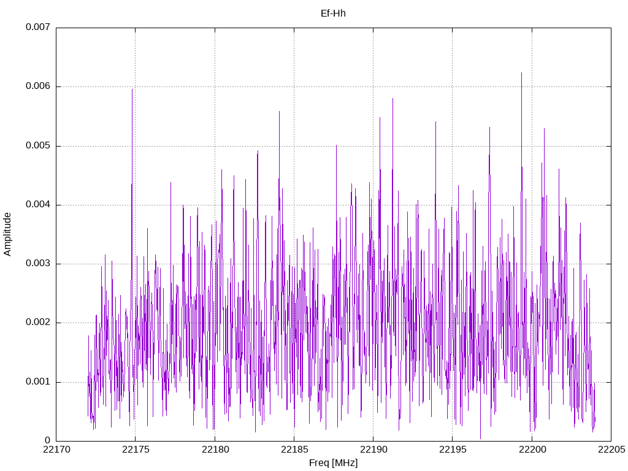Image resolution: width=628 pixels, height=471 pixels.
Task: Click the x-axis tick label 22185
Action: (294, 450)
